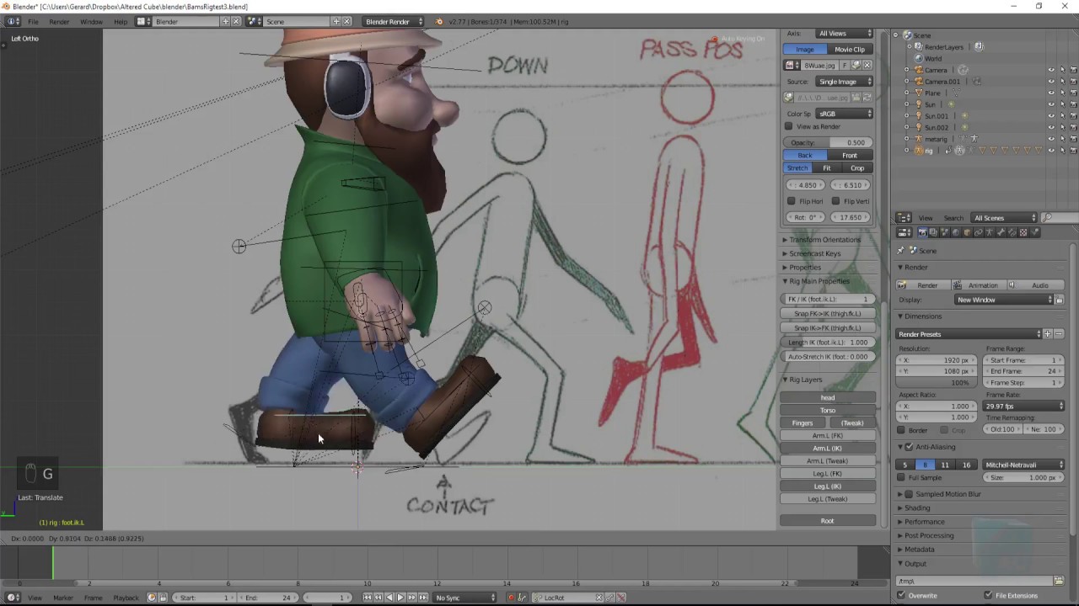Click the Camera object icon in the outliner
This screenshot has height=606, width=1079.
918,70
